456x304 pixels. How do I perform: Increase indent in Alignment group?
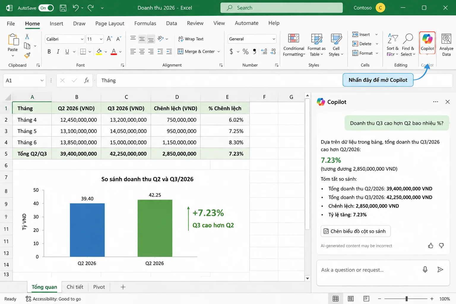coord(169,52)
